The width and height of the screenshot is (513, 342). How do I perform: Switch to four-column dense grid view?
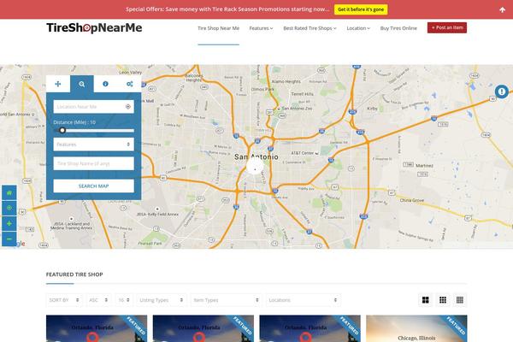(460, 300)
